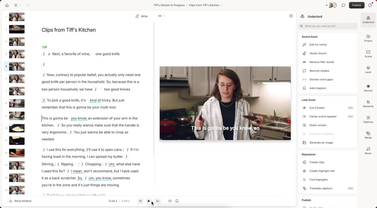Viewport: 377px width, 208px height.
Task: Open the Elements panel
Action: (x=368, y=104)
